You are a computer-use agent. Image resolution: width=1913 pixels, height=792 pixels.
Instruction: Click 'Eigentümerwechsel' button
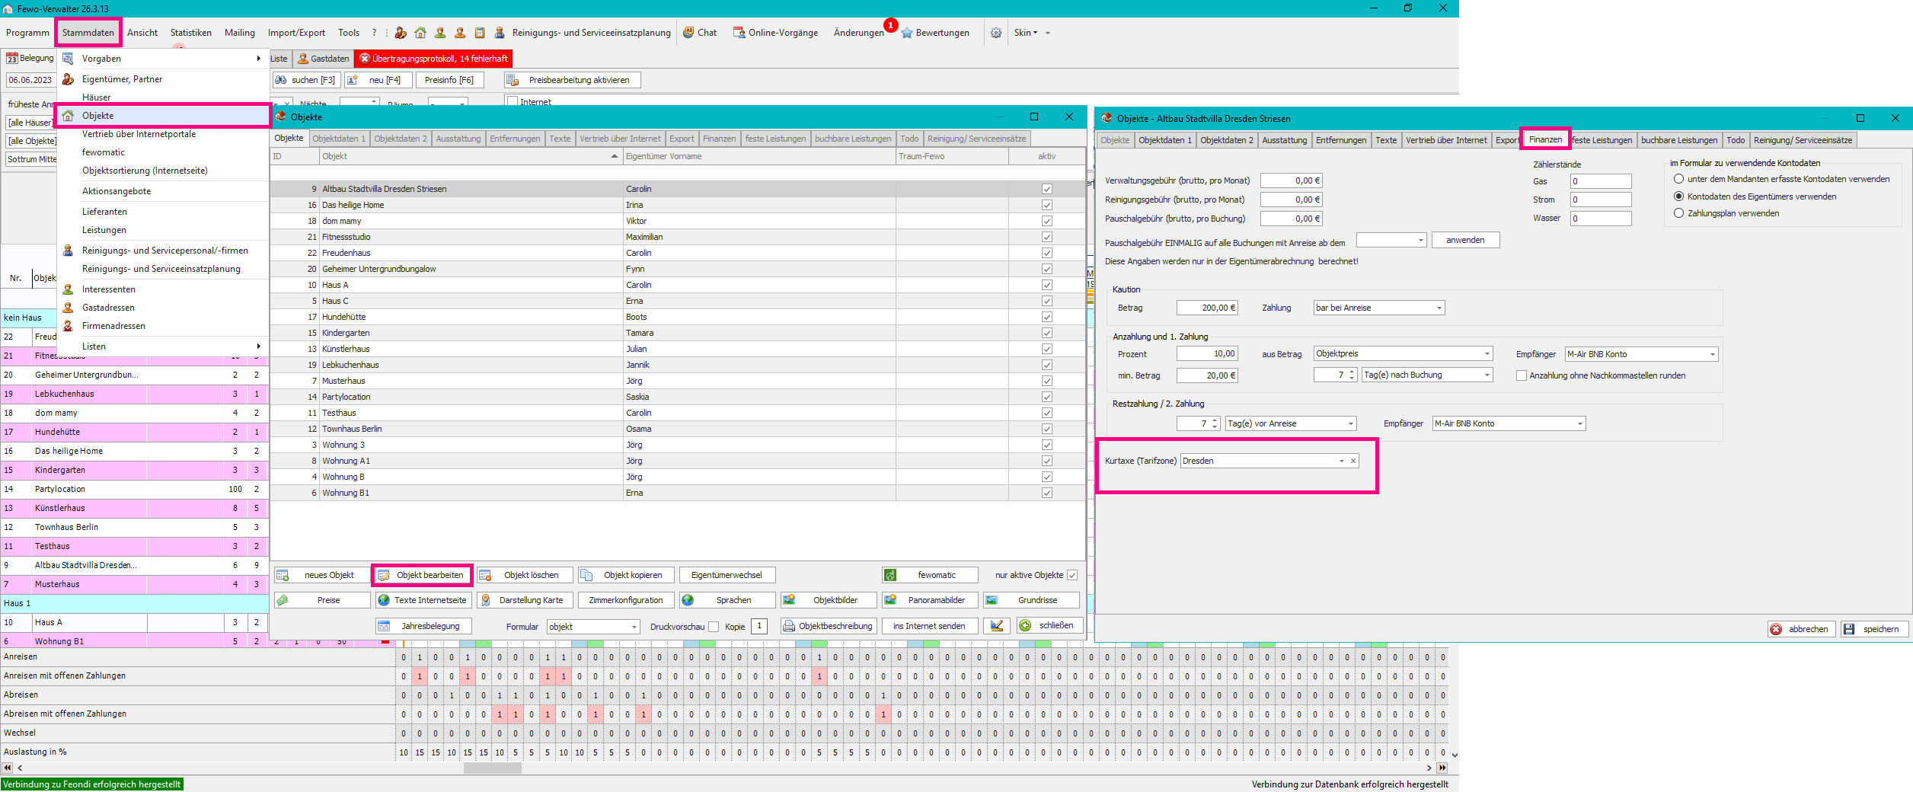(x=727, y=575)
